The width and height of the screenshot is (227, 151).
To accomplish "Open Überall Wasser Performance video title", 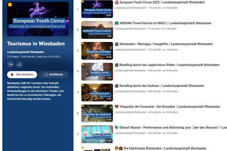I will click(x=173, y=128).
